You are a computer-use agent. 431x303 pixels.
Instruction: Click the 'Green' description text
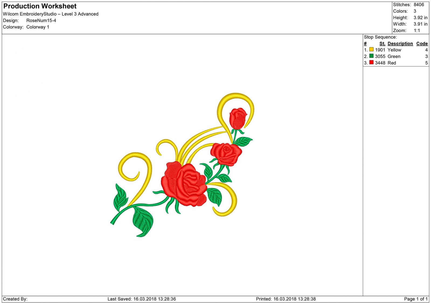[394, 57]
